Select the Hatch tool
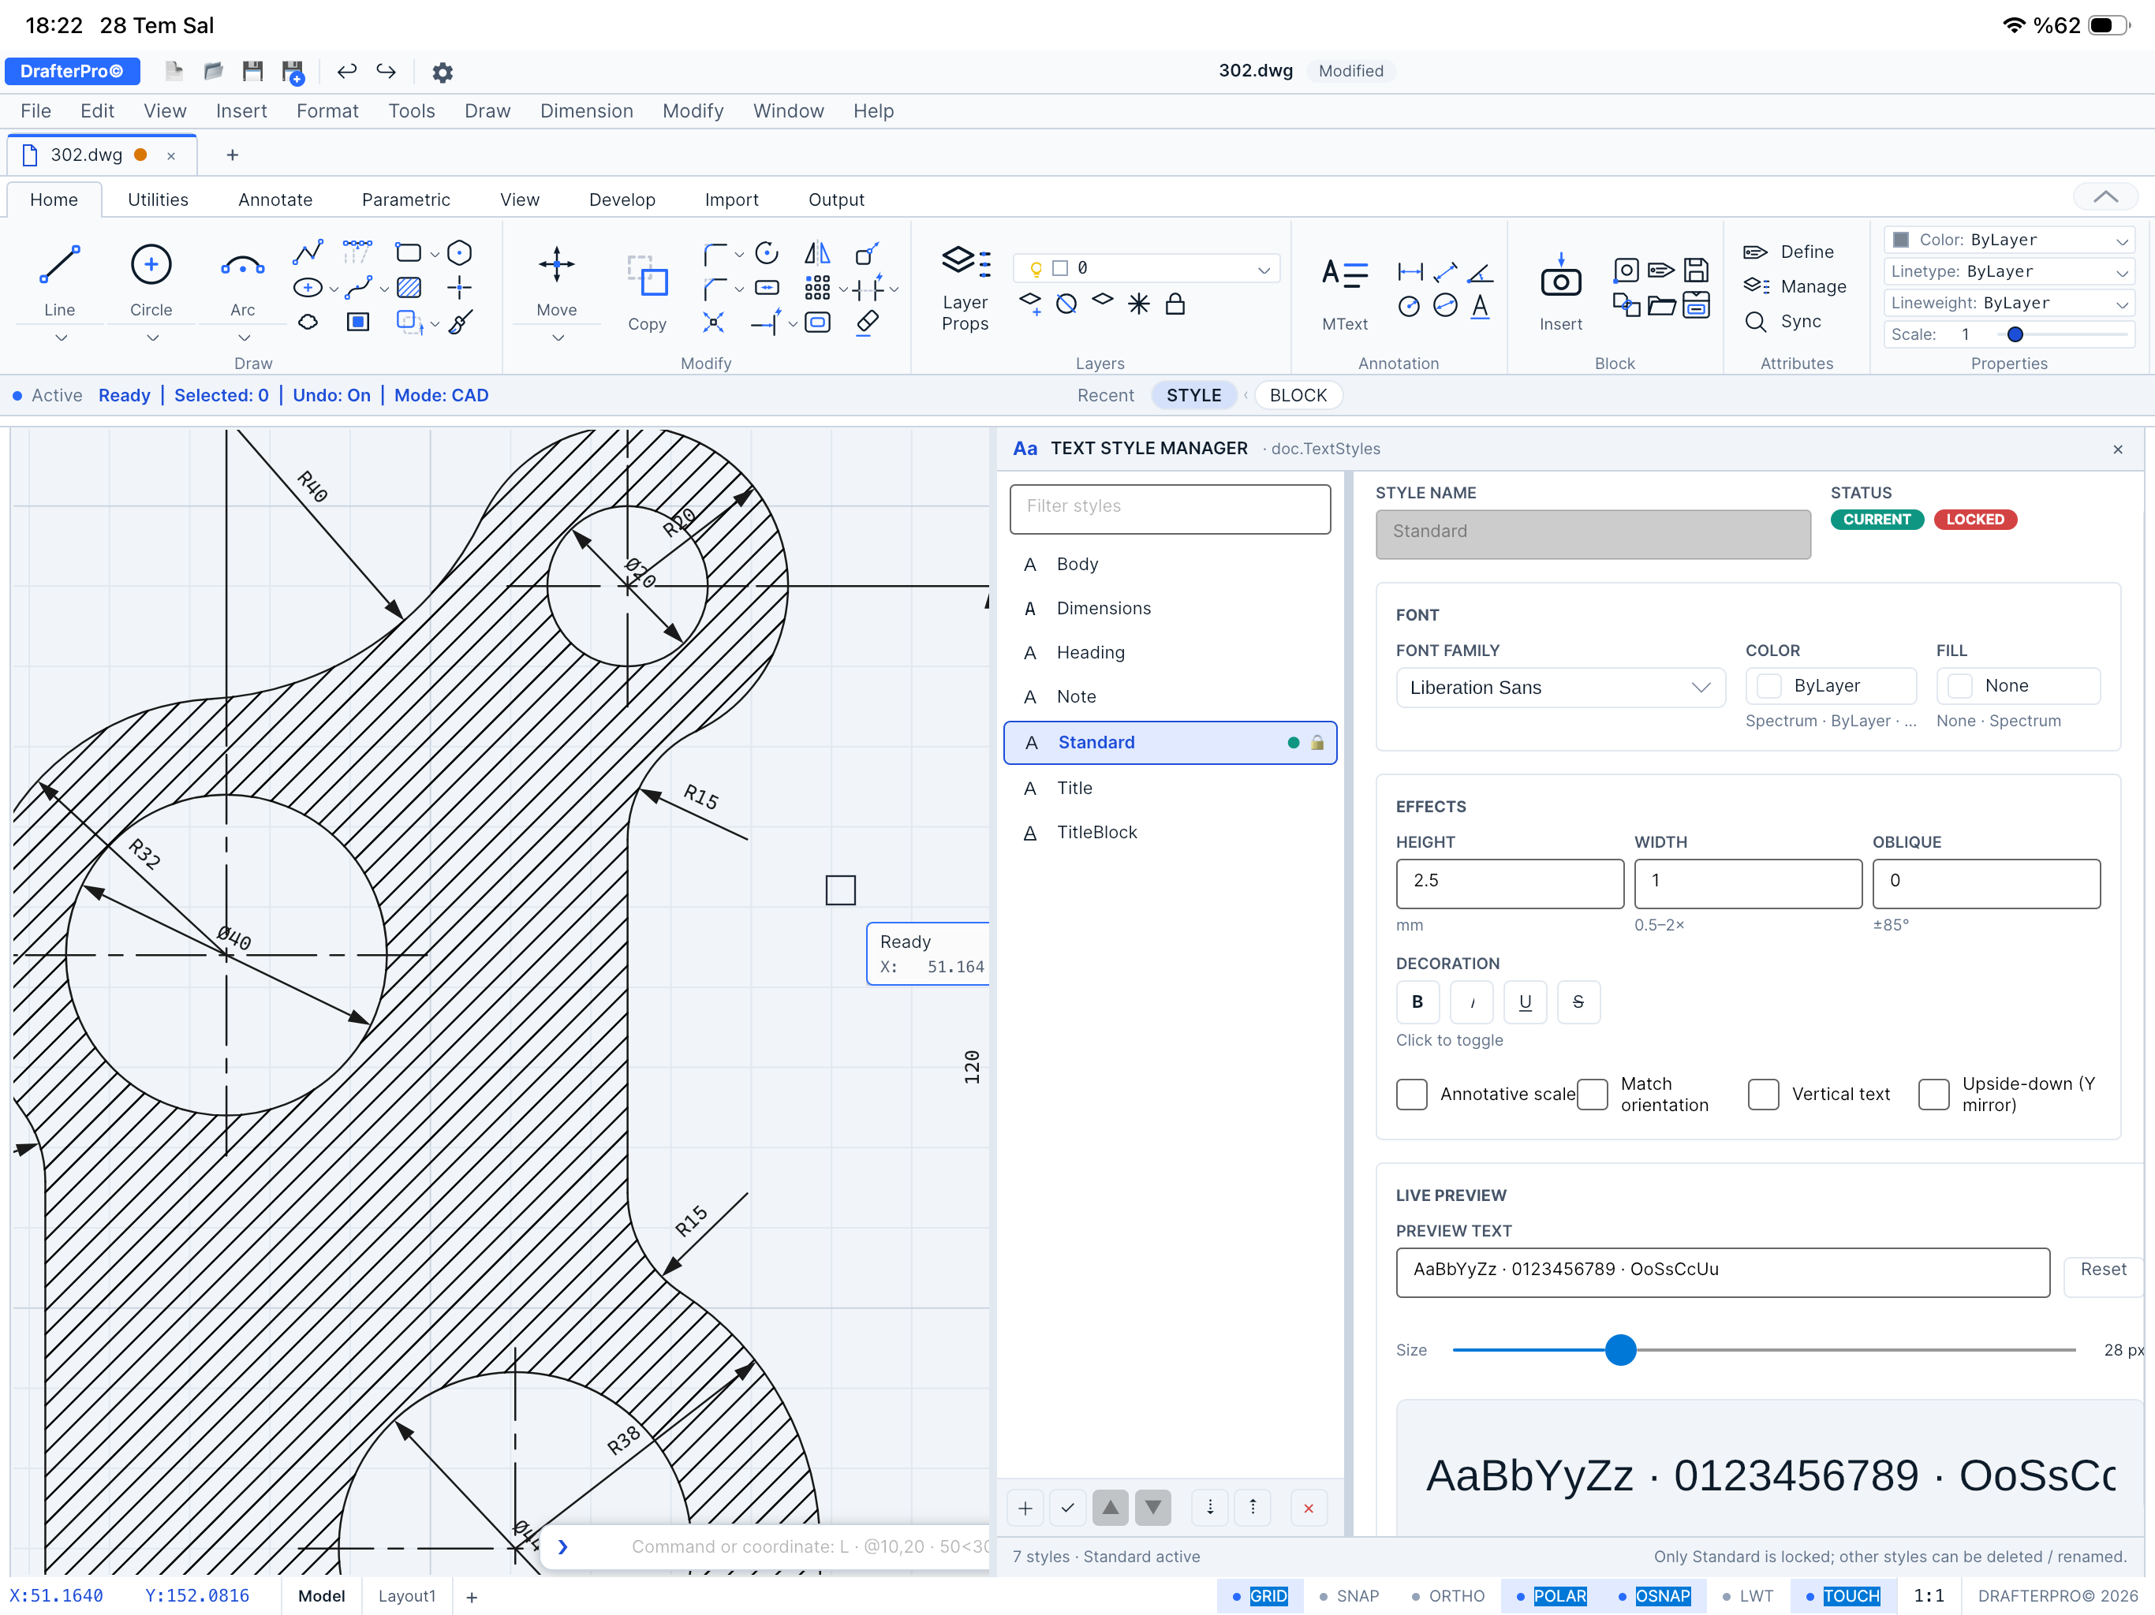Image resolution: width=2155 pixels, height=1615 pixels. point(409,287)
